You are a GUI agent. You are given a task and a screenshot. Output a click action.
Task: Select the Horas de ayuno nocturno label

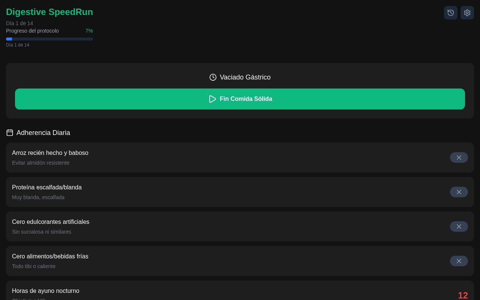(46, 291)
